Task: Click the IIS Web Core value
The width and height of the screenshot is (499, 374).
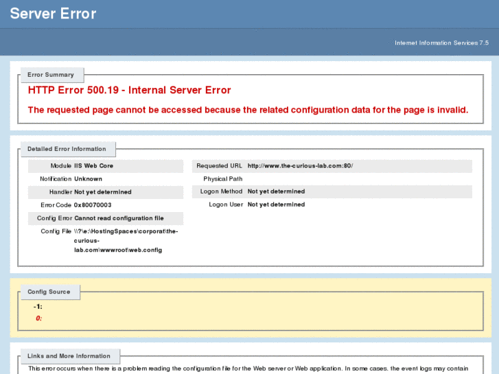Action: pos(93,166)
